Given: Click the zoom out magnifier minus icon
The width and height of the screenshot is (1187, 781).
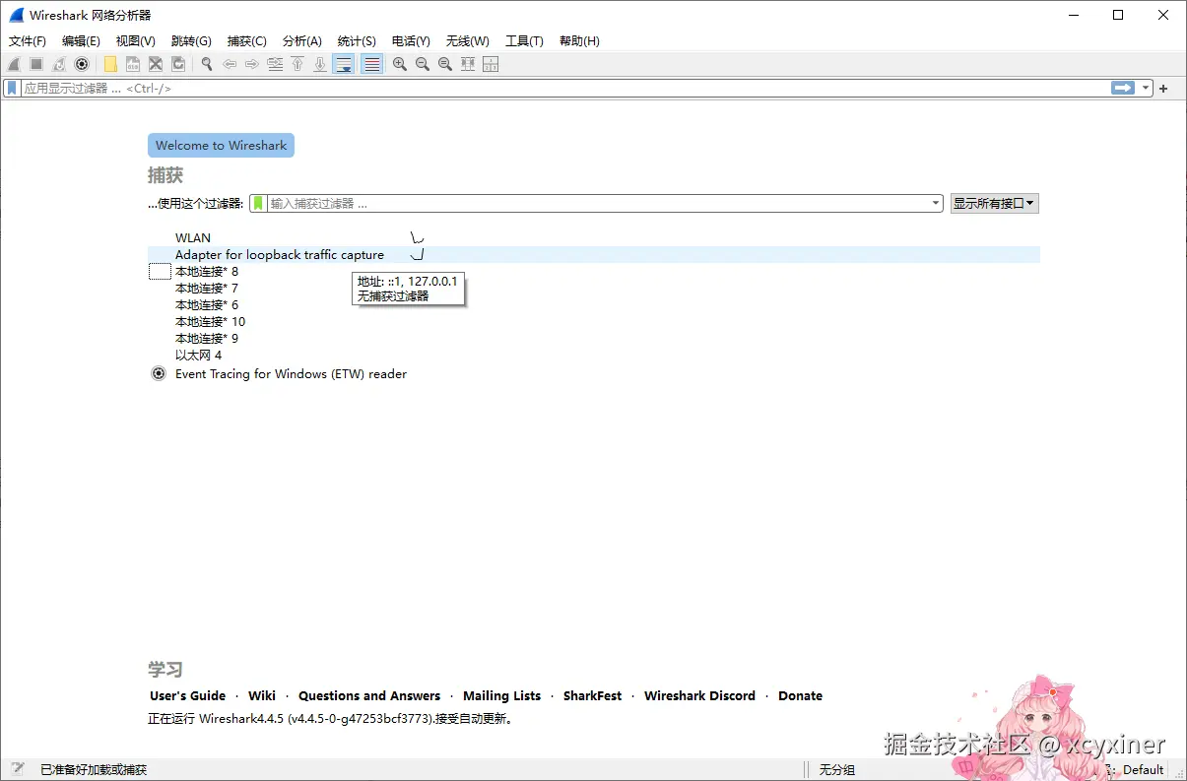Looking at the screenshot, I should [423, 64].
